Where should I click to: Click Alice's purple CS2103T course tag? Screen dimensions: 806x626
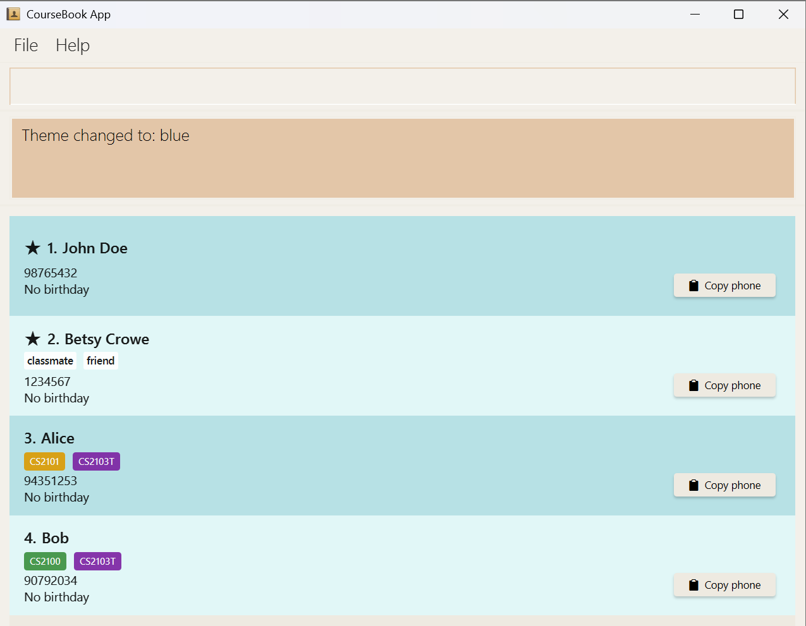(96, 462)
